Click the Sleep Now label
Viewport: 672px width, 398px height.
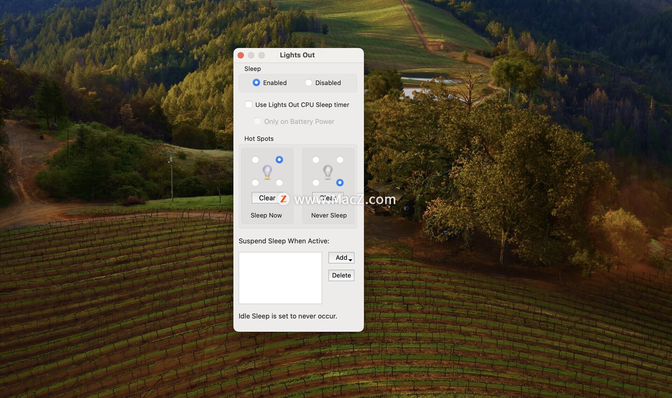point(266,215)
